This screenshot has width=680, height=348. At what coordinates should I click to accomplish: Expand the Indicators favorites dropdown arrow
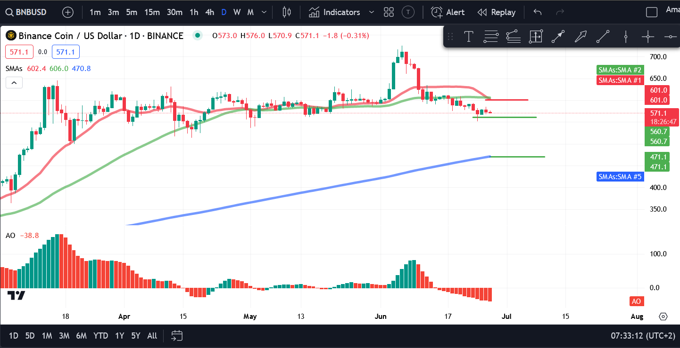tap(372, 12)
